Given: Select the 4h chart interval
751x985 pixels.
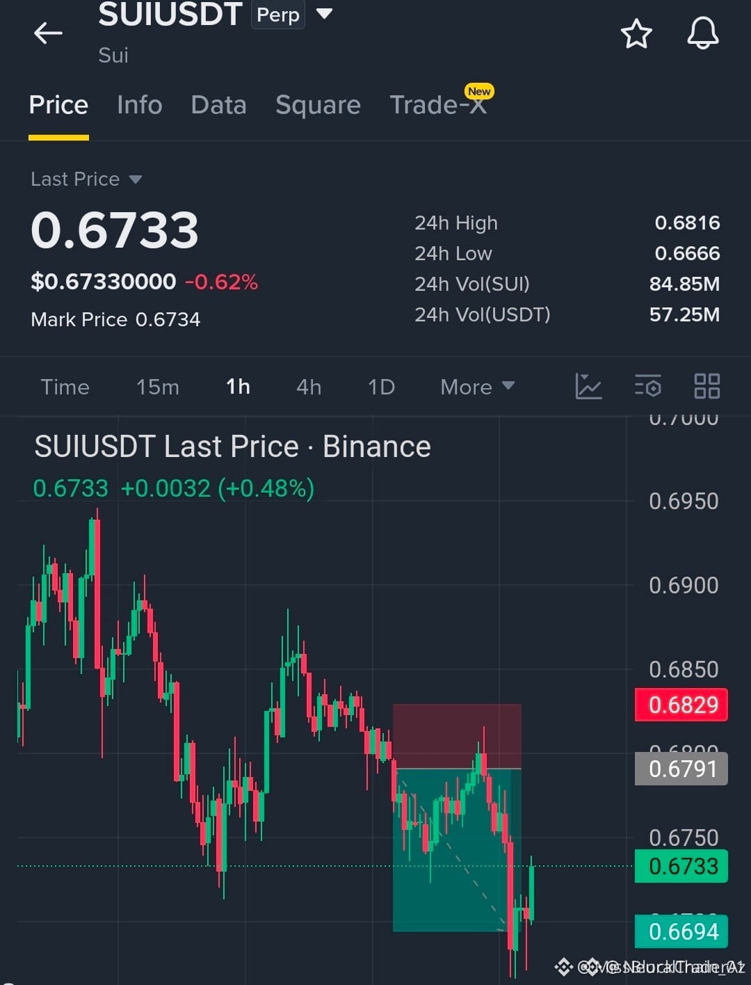Looking at the screenshot, I should click(x=309, y=387).
